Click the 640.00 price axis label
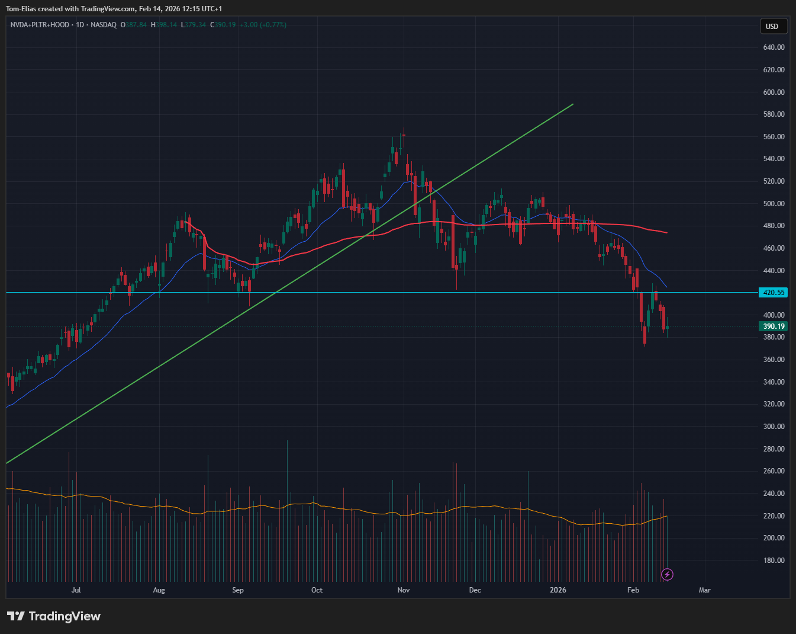 pos(774,47)
